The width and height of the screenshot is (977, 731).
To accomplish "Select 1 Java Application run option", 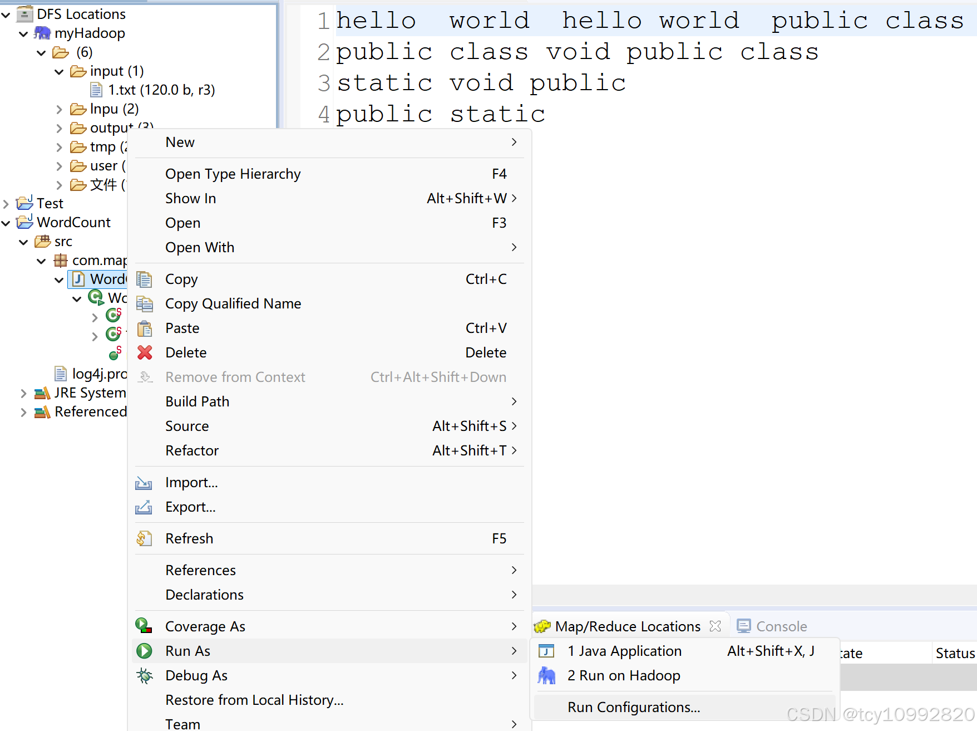I will coord(624,650).
